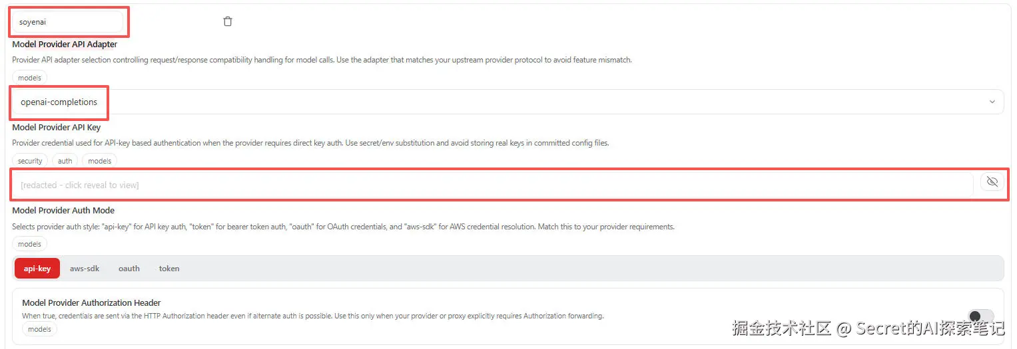This screenshot has height=349, width=1017.
Task: Choose the oauth auth mode
Action: 129,269
